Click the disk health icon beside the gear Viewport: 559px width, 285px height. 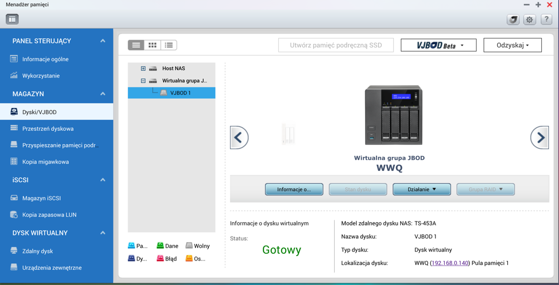point(513,19)
